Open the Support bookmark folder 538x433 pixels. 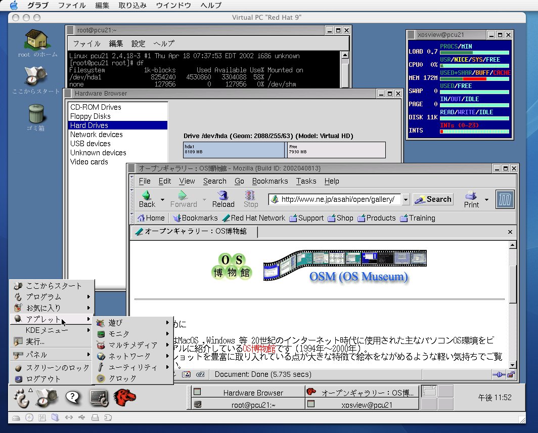coord(307,218)
